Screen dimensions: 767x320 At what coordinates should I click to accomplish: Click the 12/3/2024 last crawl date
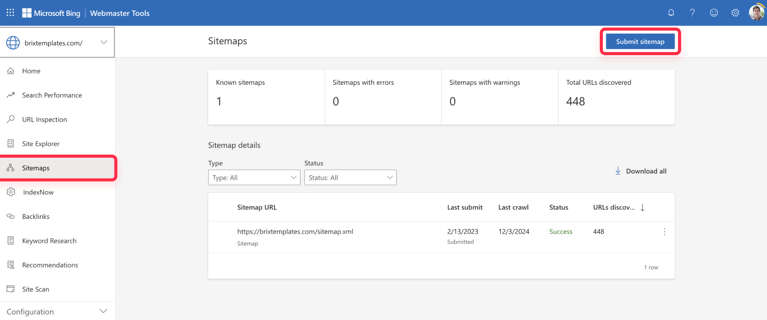(514, 231)
